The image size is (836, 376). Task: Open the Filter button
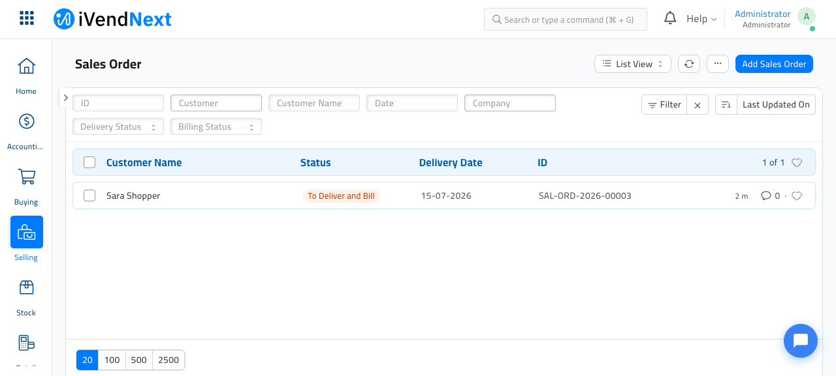(664, 105)
